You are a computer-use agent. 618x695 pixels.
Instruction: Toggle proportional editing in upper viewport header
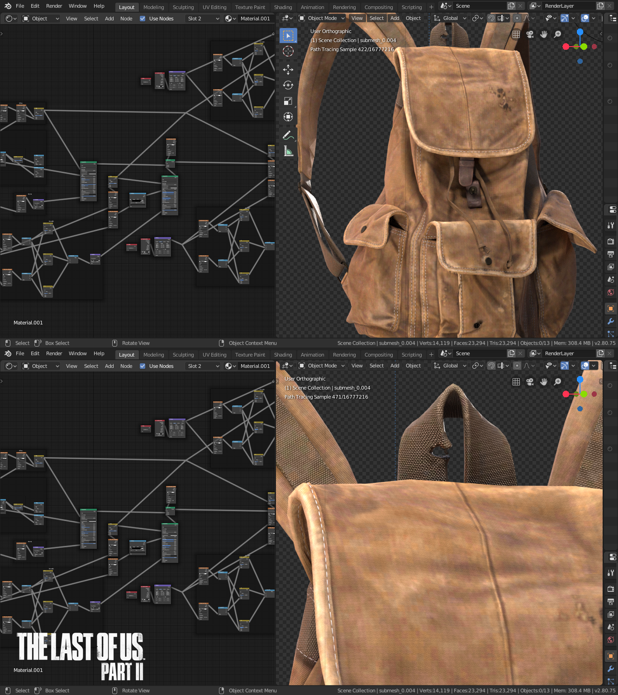pyautogui.click(x=517, y=18)
